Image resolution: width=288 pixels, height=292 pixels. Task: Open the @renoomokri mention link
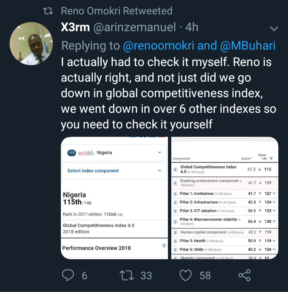pos(158,46)
